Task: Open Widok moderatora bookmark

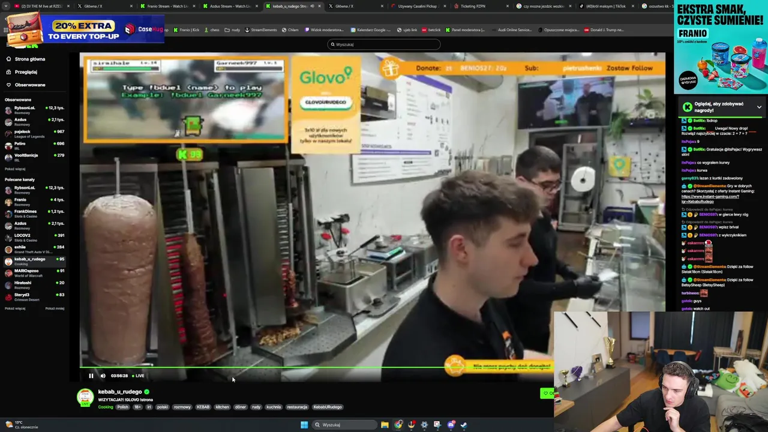Action: click(325, 30)
